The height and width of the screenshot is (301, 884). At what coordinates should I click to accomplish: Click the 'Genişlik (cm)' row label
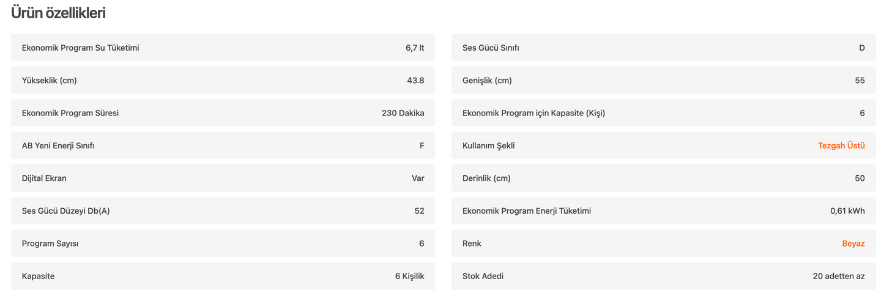pyautogui.click(x=487, y=81)
